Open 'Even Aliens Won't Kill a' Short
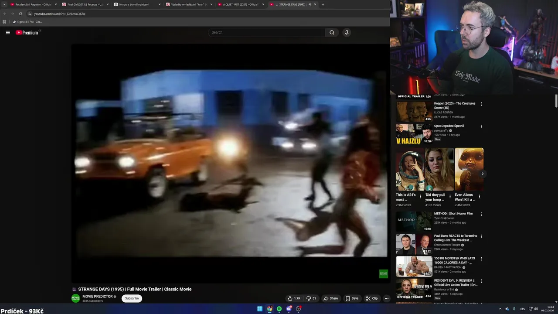558x314 pixels. pos(469,170)
